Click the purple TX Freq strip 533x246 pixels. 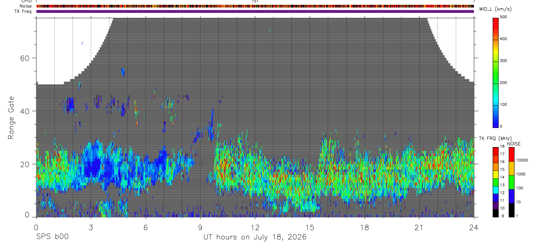(255, 11)
